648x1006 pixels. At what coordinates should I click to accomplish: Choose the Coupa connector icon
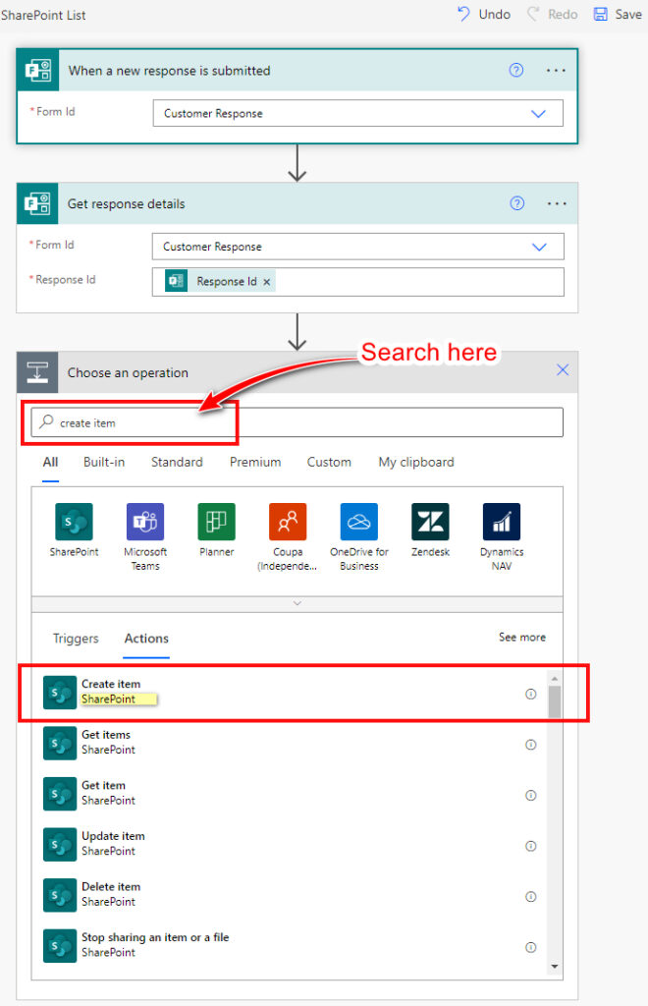[x=288, y=522]
